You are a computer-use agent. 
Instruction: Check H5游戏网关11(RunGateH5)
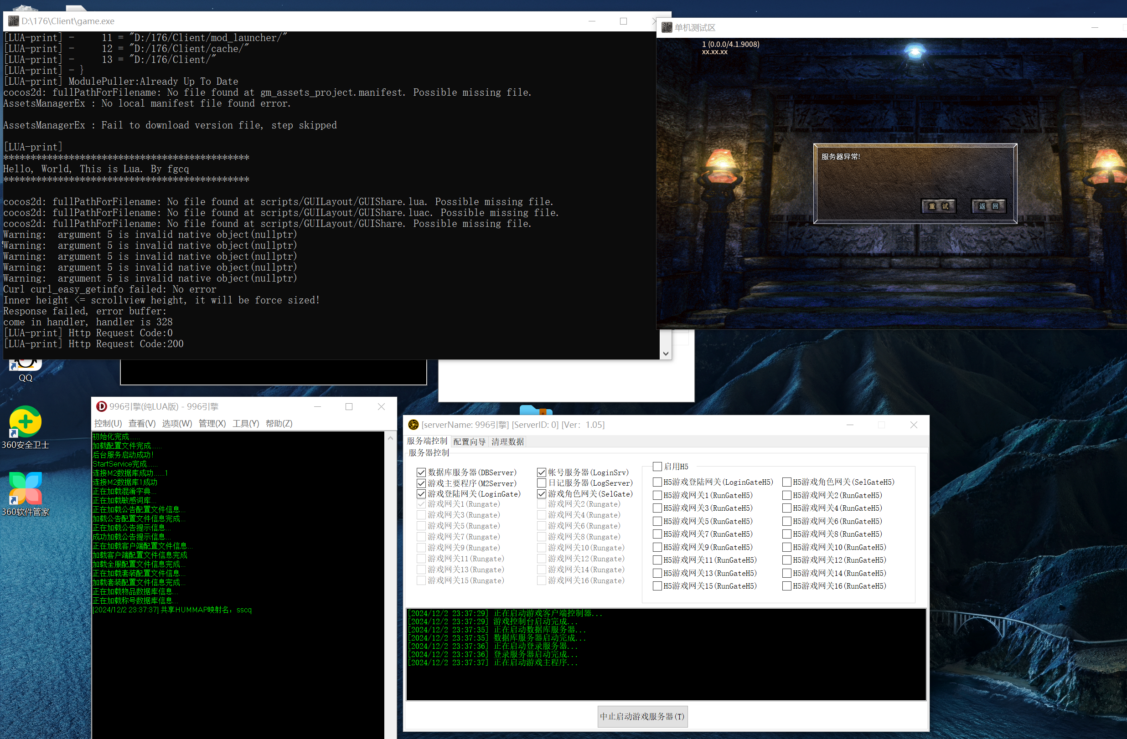pyautogui.click(x=657, y=559)
